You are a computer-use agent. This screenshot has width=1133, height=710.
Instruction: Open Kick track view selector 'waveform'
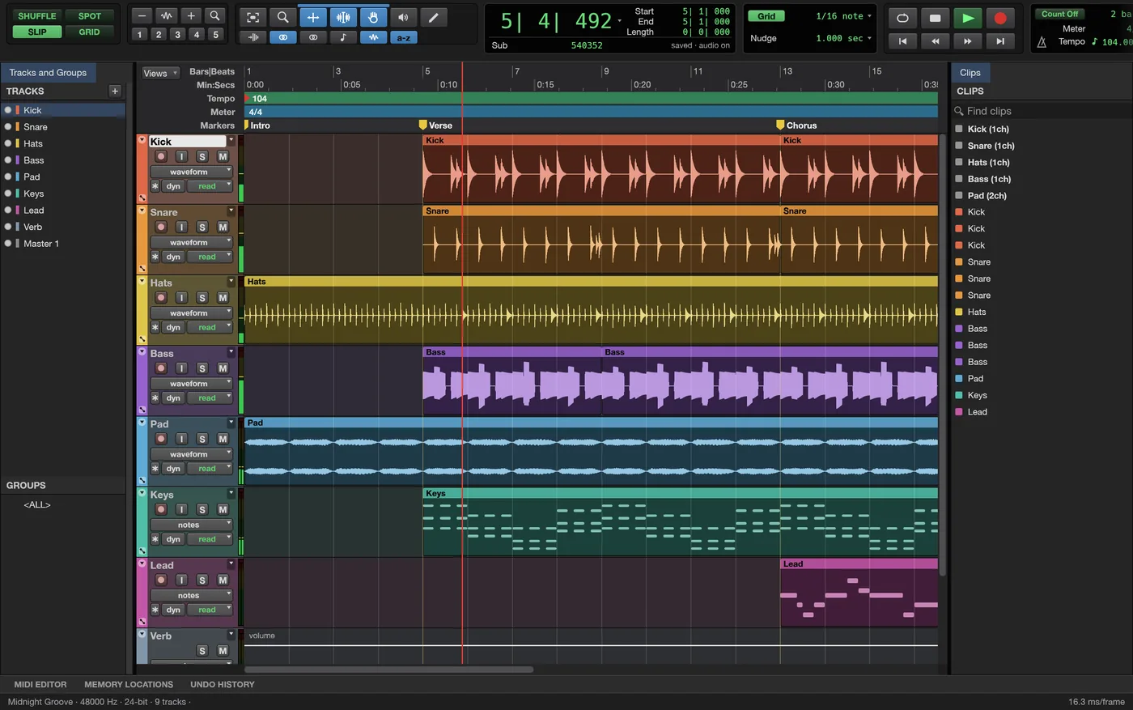(x=191, y=172)
